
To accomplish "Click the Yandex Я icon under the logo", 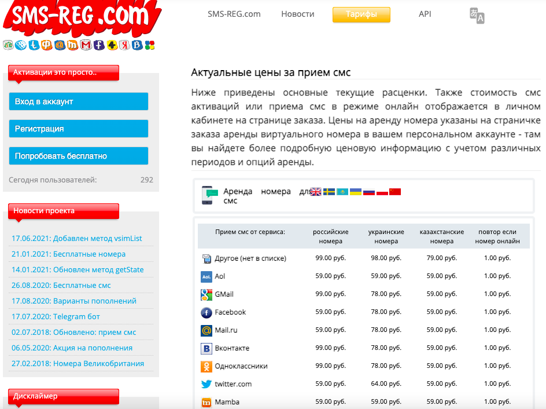I will 124,45.
